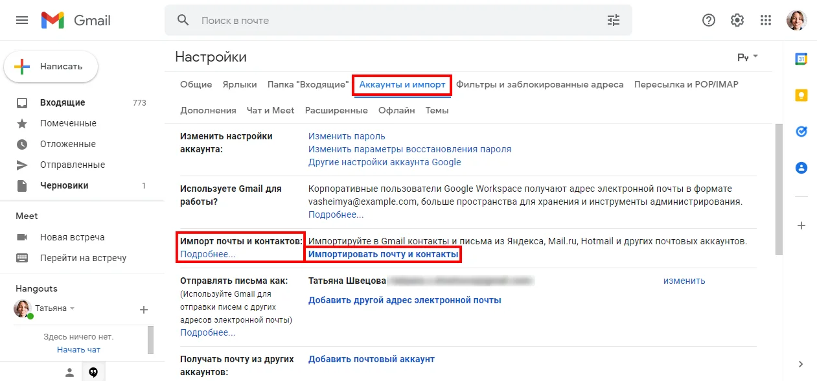This screenshot has width=817, height=381.
Task: Open the Google apps grid icon
Action: click(x=766, y=20)
